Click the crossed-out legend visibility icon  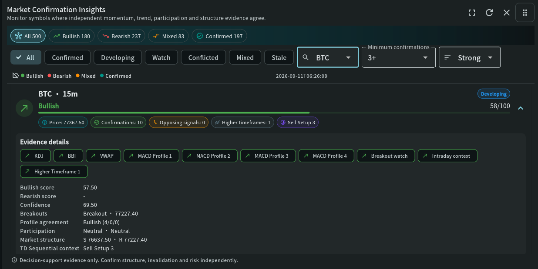pos(16,76)
